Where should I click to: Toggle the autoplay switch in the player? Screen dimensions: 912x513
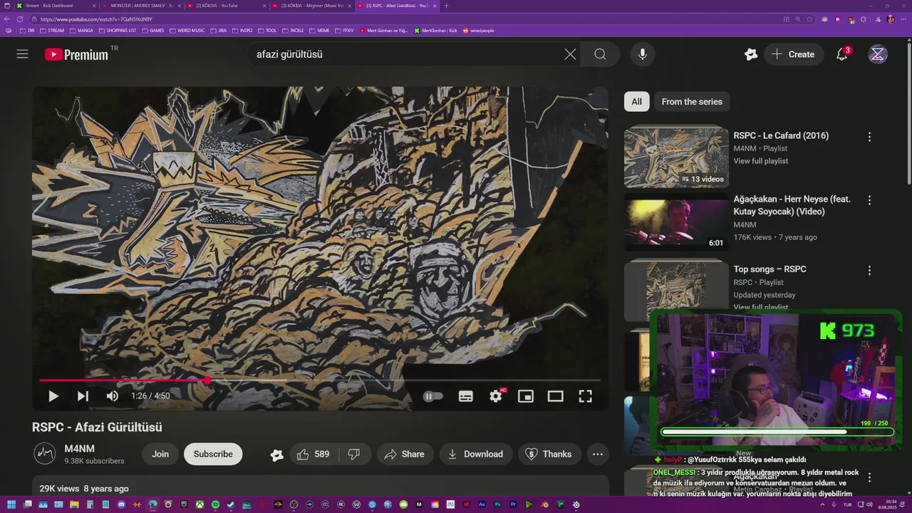tap(432, 396)
